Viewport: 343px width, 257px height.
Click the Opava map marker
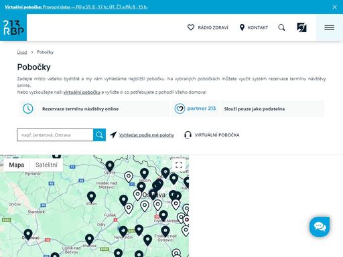point(110,166)
